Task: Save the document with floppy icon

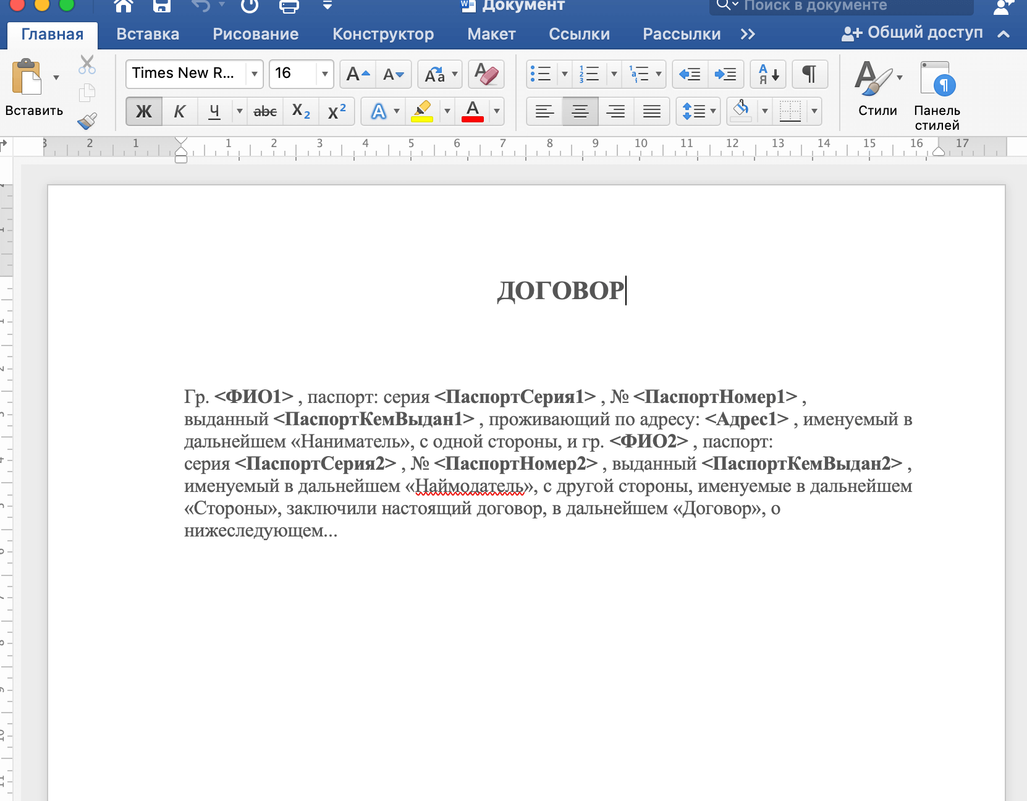Action: tap(162, 6)
